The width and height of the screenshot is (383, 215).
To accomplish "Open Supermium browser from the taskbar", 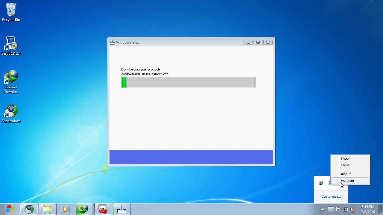I will tap(29, 209).
